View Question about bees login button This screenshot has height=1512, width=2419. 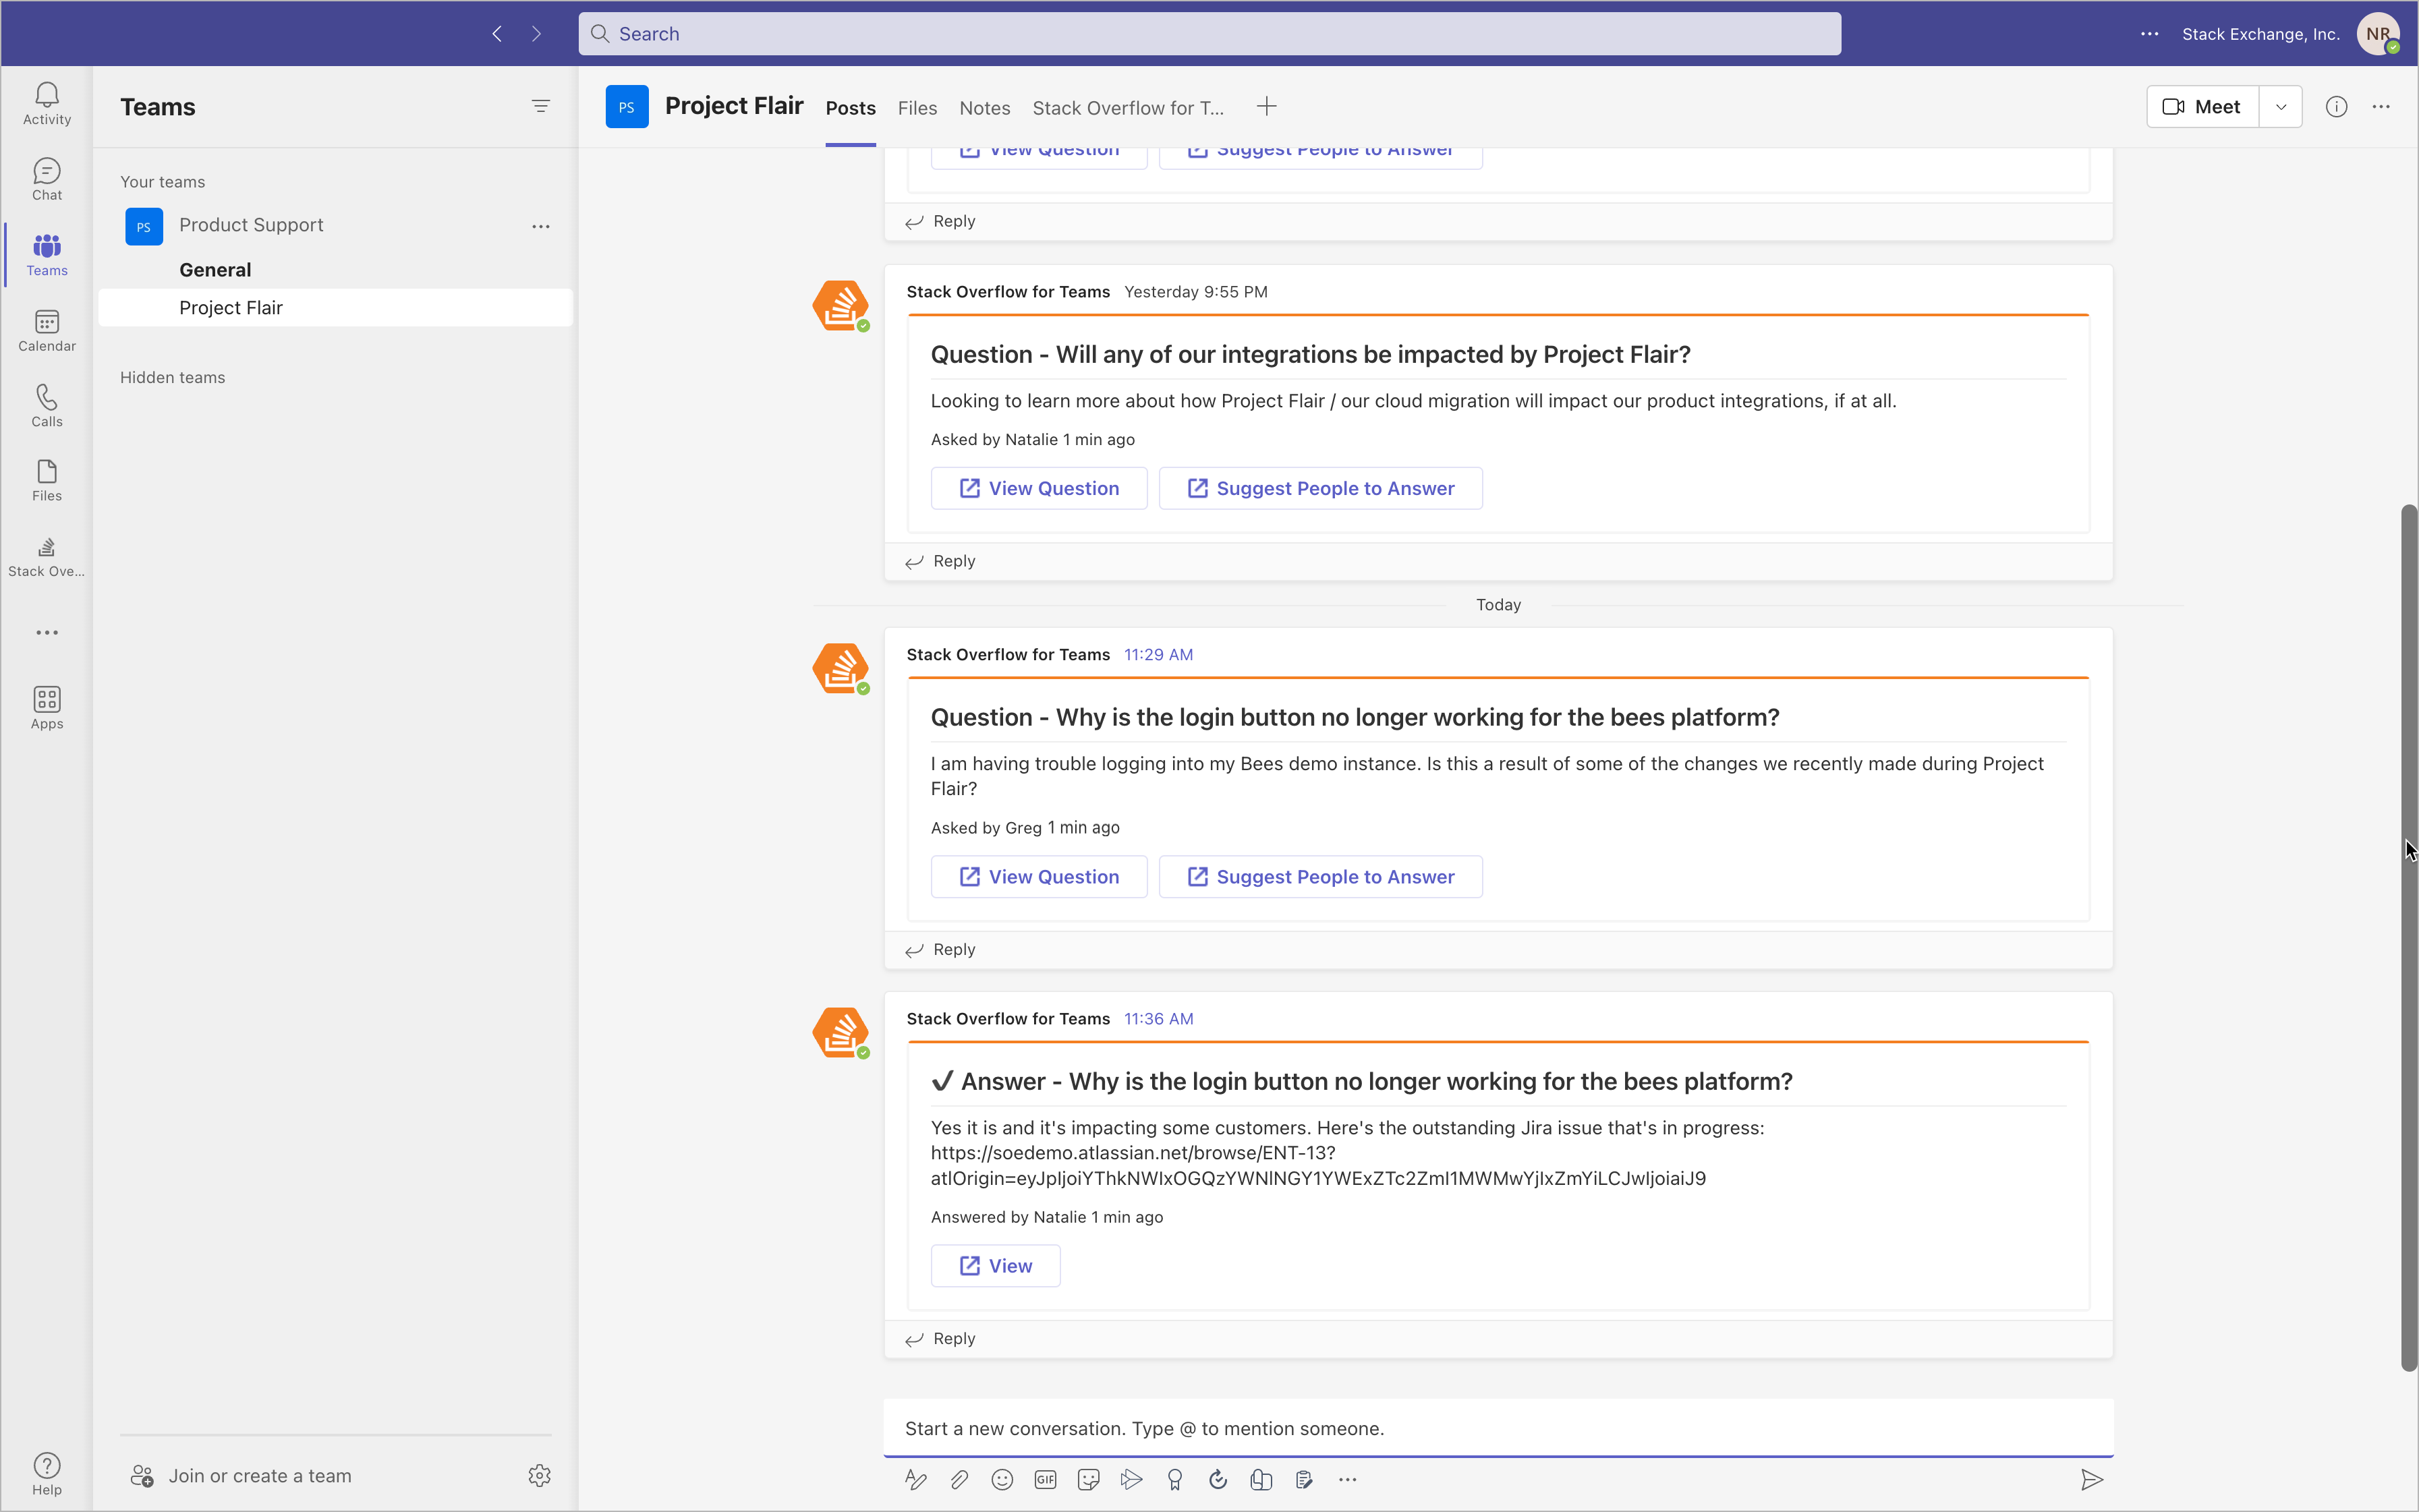[1038, 877]
